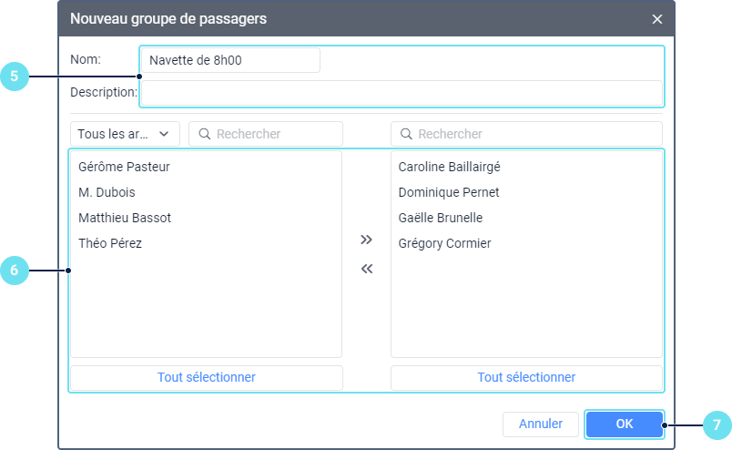Open the 'Tous les ar...' dropdown
Image resolution: width=732 pixels, height=450 pixels.
[x=125, y=134]
